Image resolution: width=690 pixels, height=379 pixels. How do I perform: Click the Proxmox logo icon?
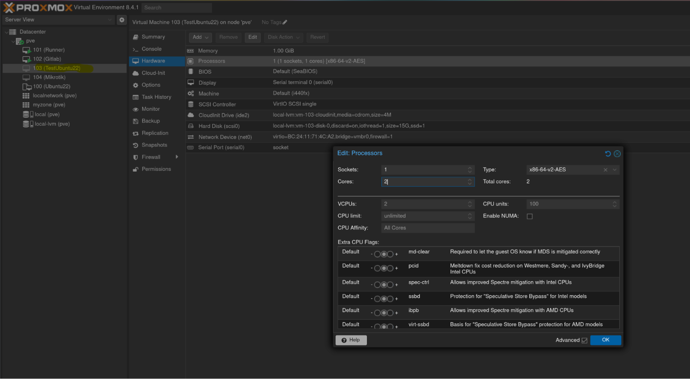(9, 7)
